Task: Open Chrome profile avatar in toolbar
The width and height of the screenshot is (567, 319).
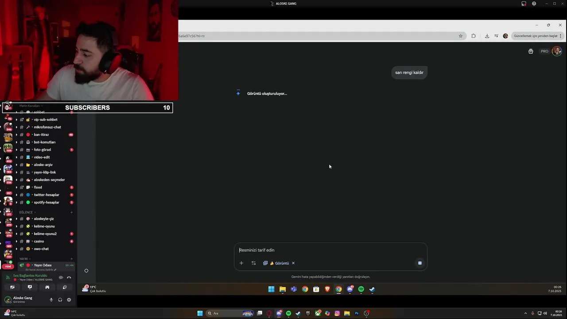Action: click(x=505, y=36)
